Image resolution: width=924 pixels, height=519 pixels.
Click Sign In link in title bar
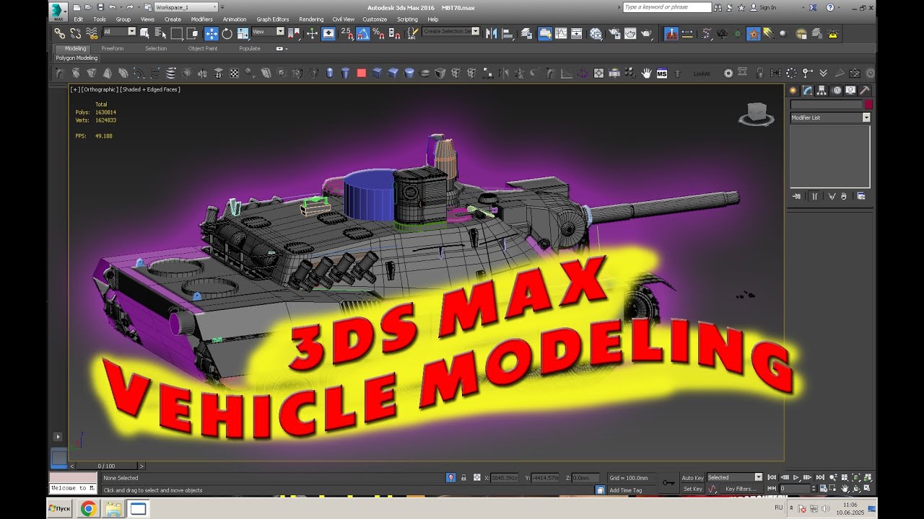767,7
